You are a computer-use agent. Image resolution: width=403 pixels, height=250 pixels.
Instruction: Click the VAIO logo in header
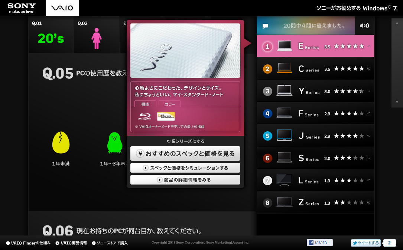click(62, 8)
